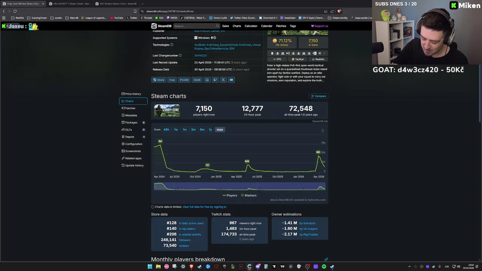Open Depots in the sidebar

point(133,137)
